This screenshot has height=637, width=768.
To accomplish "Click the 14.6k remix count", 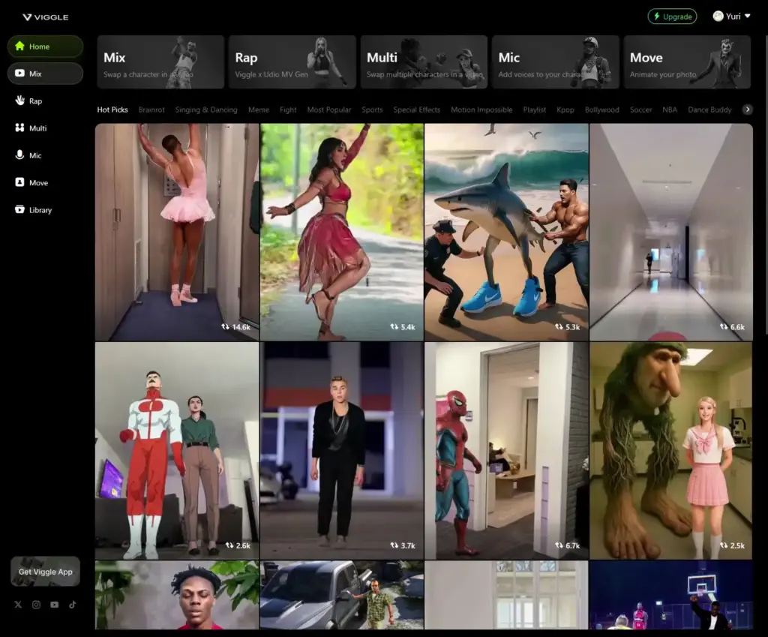I will click(x=236, y=327).
